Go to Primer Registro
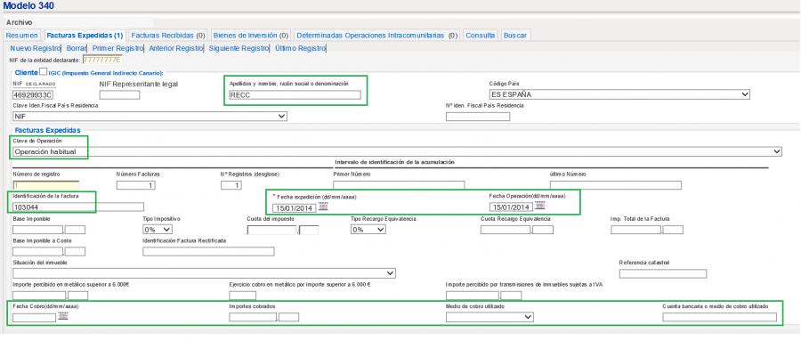 [x=118, y=49]
